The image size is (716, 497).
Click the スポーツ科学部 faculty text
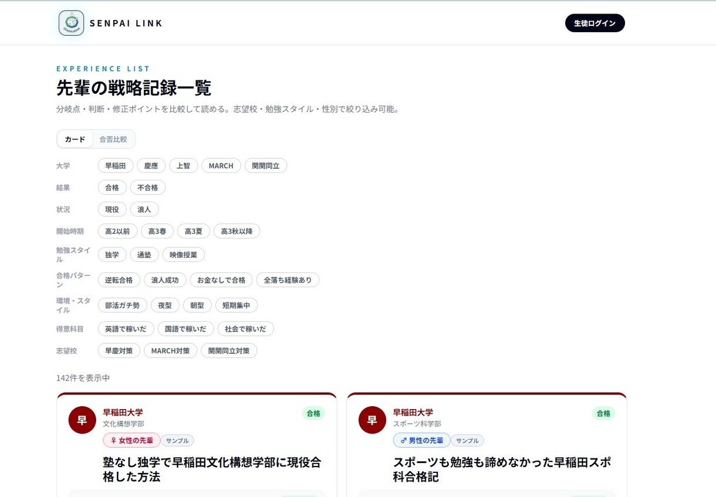[x=417, y=424]
